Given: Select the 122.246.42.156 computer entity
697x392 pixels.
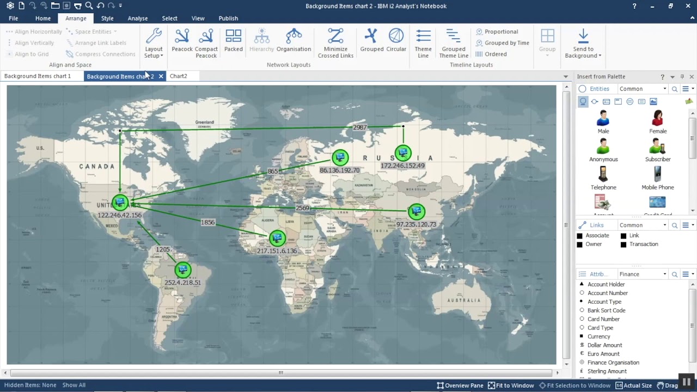Looking at the screenshot, I should point(120,203).
